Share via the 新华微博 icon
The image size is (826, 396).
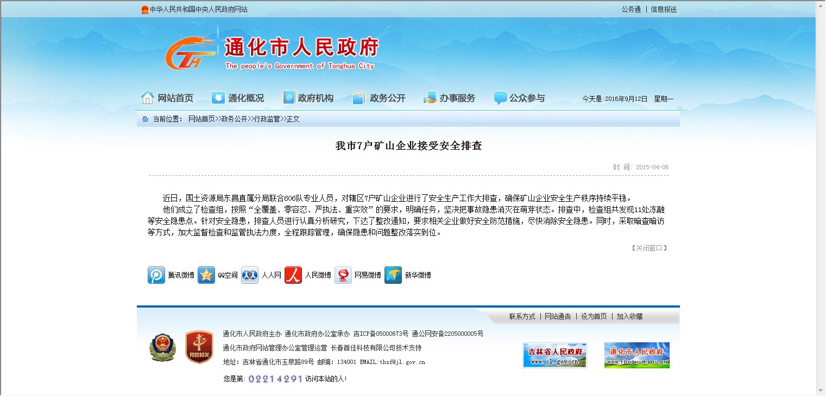click(393, 275)
